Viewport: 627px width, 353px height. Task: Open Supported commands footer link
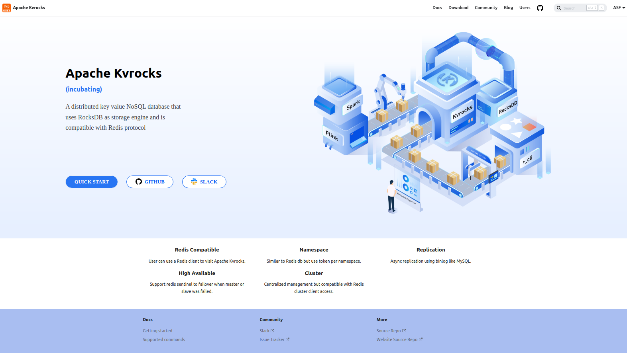click(164, 339)
